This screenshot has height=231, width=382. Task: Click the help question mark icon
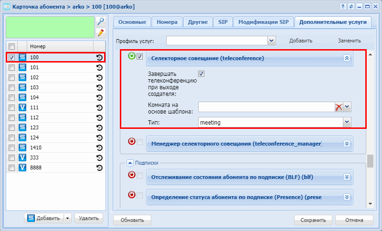(343, 7)
